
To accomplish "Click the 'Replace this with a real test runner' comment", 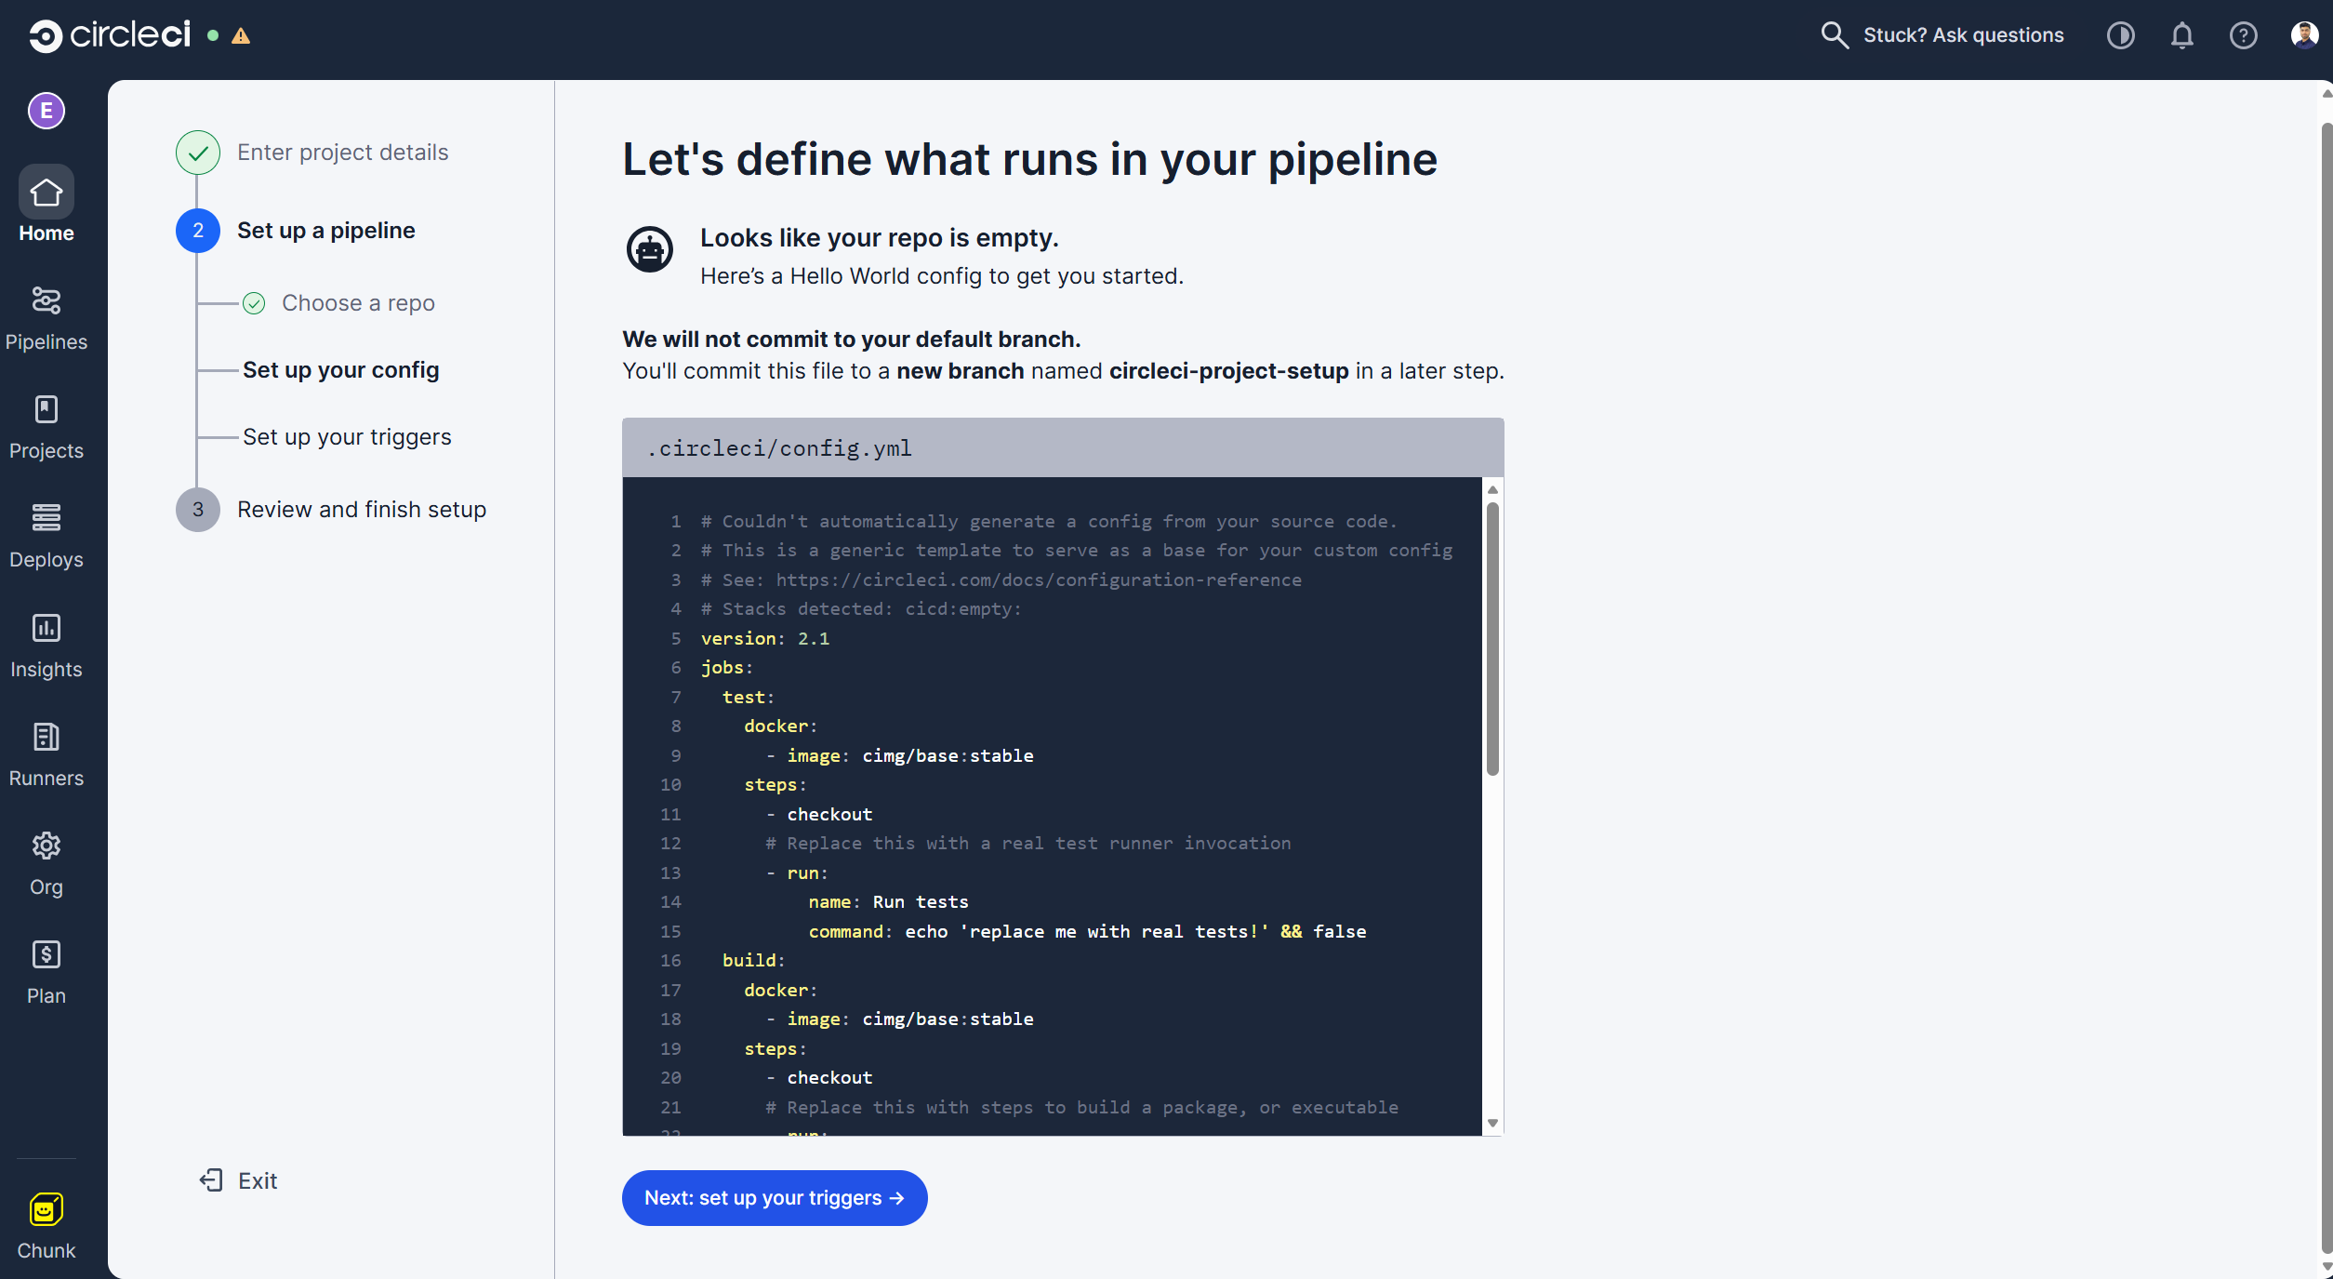I will (1027, 843).
